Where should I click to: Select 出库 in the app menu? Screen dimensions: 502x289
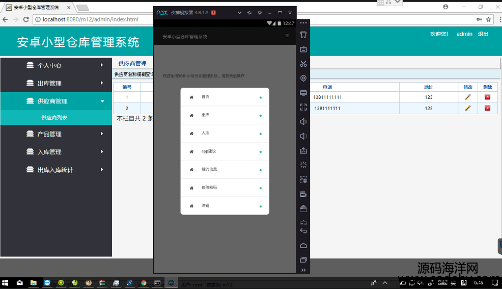(225, 115)
